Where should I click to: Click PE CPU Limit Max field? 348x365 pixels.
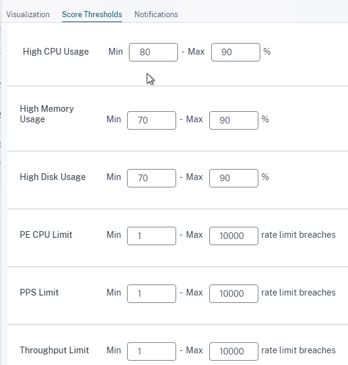tap(234, 236)
